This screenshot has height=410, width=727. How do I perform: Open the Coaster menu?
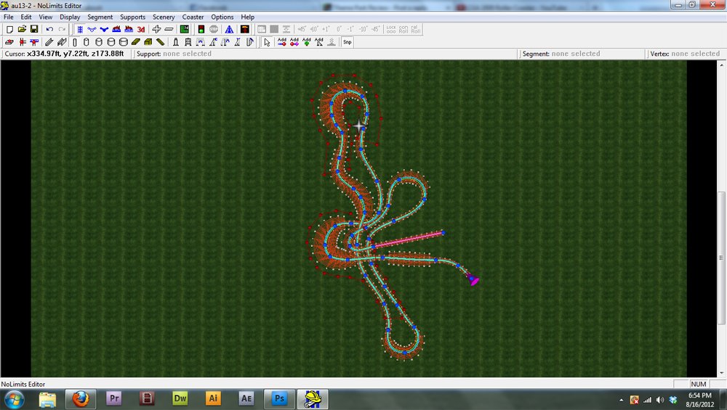point(193,17)
